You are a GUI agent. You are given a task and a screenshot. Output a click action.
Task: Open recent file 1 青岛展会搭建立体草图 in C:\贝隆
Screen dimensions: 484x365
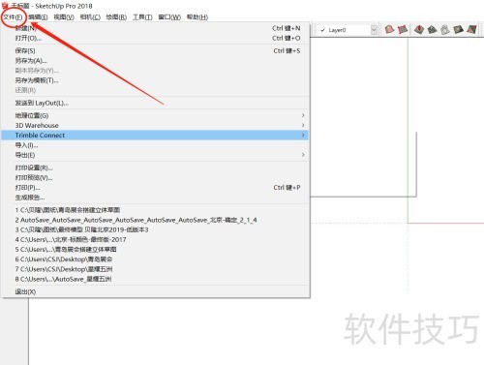pyautogui.click(x=156, y=210)
